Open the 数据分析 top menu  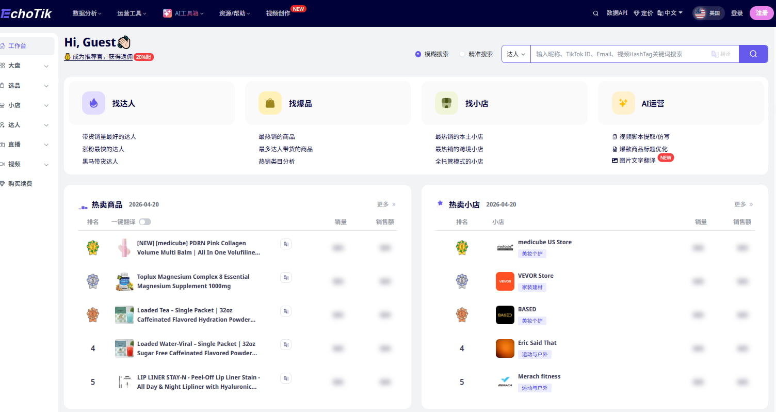coord(87,13)
